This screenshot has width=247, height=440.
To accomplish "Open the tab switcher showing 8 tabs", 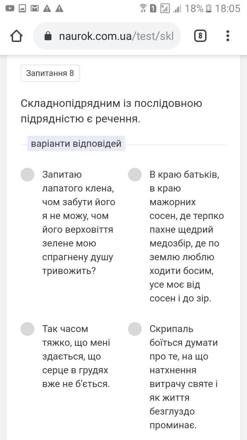I will [x=200, y=36].
